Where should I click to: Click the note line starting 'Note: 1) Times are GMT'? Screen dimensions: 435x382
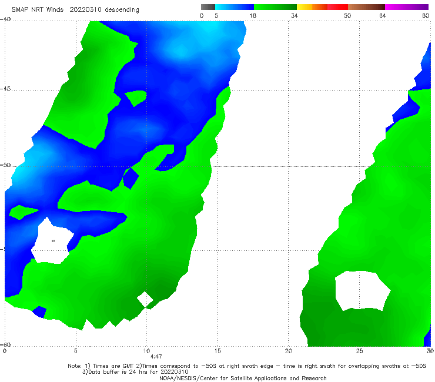(247, 366)
